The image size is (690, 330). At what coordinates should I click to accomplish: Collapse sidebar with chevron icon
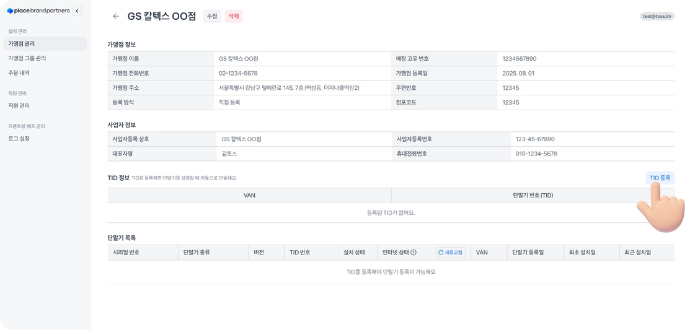77,11
